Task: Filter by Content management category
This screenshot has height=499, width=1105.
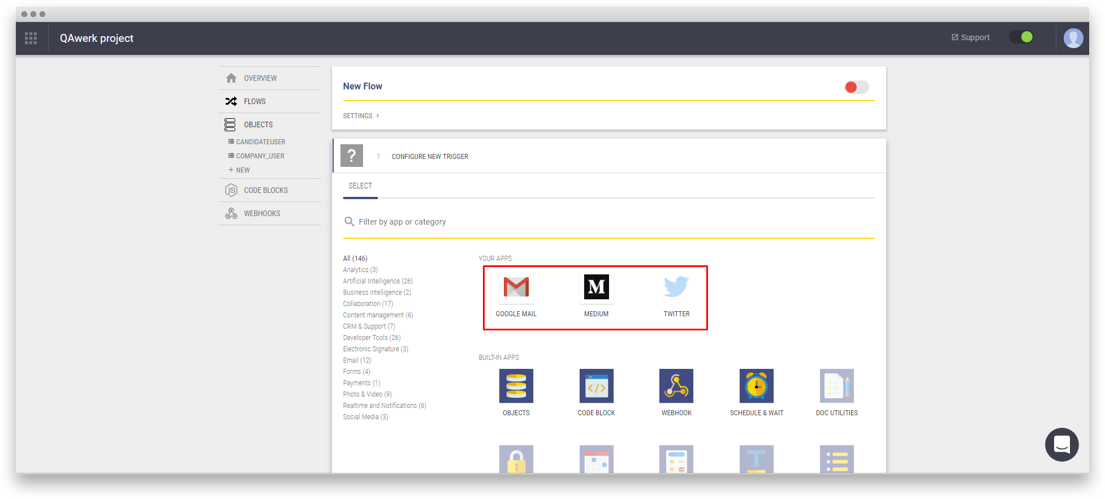Action: click(378, 315)
